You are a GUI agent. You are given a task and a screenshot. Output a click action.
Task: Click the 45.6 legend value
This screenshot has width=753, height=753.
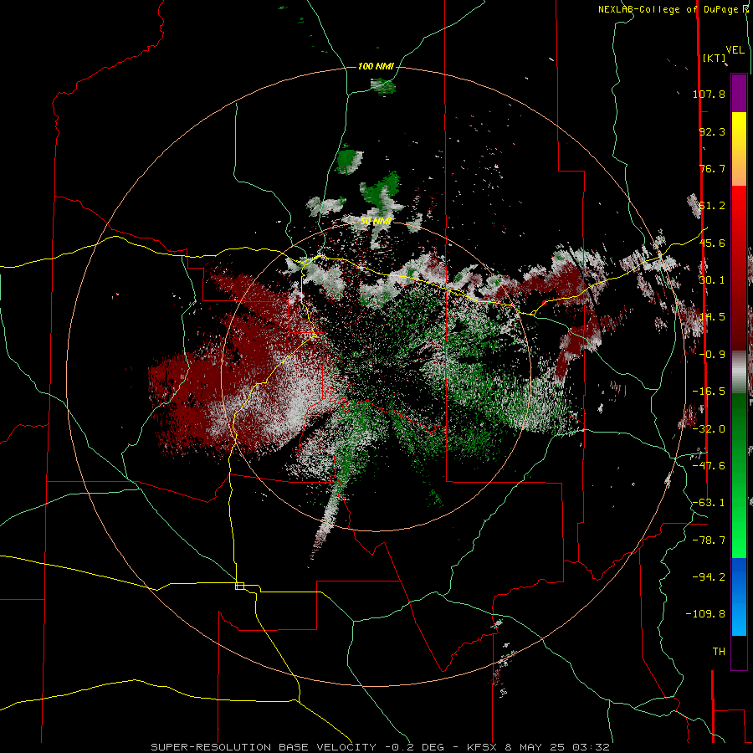point(712,243)
